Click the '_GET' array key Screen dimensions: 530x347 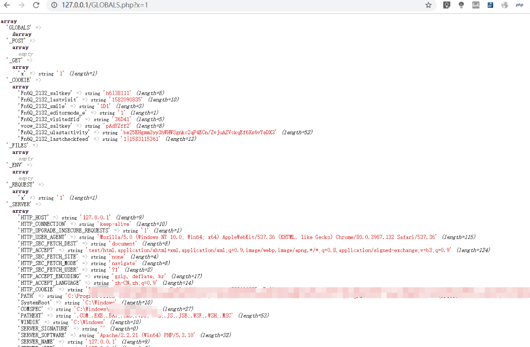(x=15, y=61)
